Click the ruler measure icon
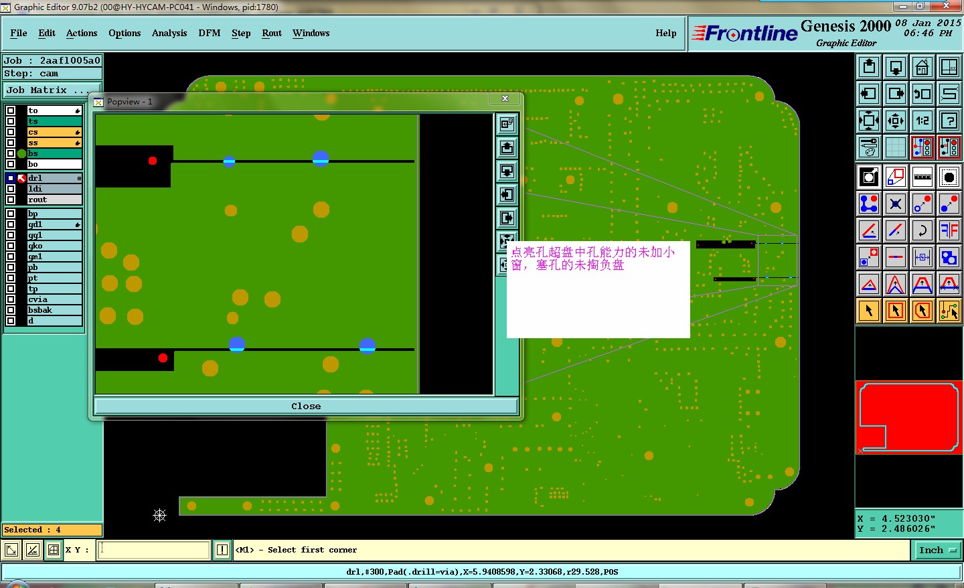 (x=922, y=177)
